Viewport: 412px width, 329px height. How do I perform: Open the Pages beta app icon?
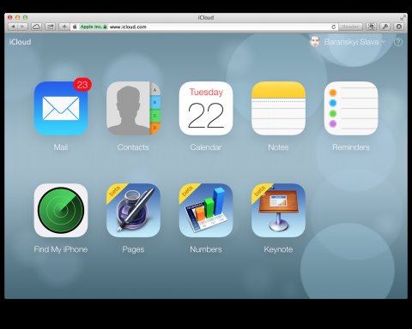[x=133, y=210]
